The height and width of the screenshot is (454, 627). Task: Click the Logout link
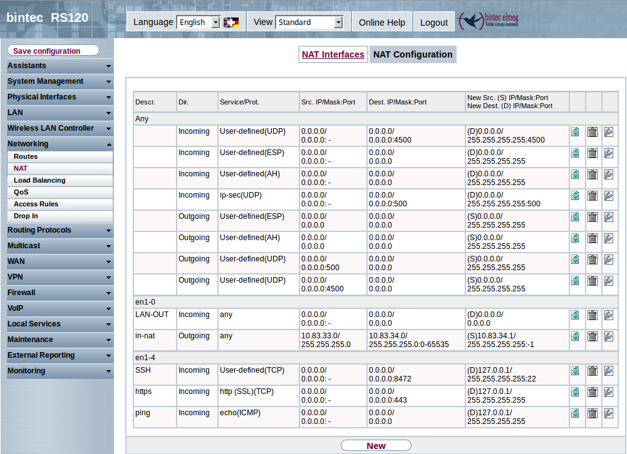coord(433,23)
